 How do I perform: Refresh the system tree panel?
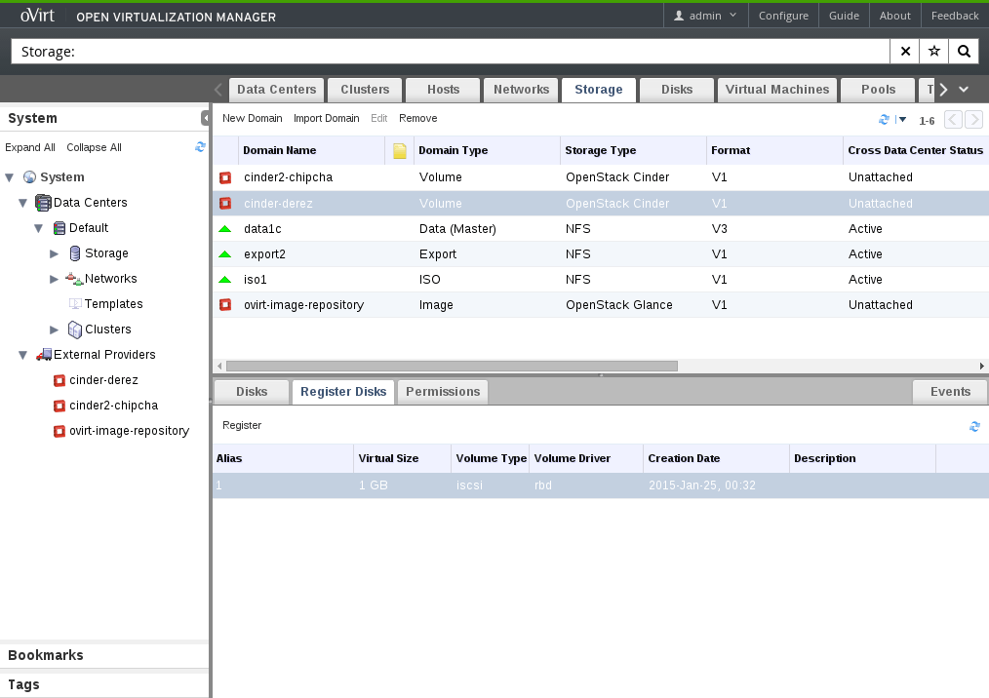pyautogui.click(x=200, y=147)
